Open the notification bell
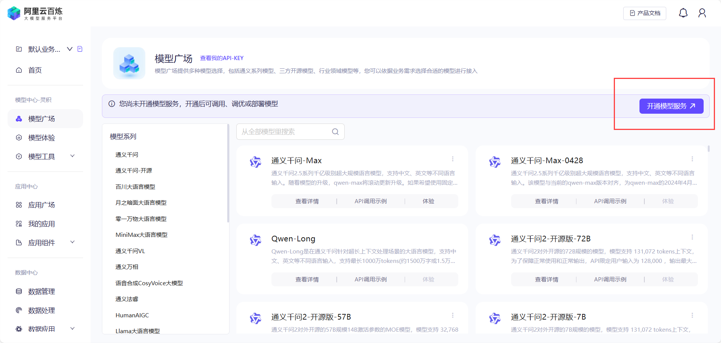Image resolution: width=721 pixels, height=343 pixels. [683, 13]
